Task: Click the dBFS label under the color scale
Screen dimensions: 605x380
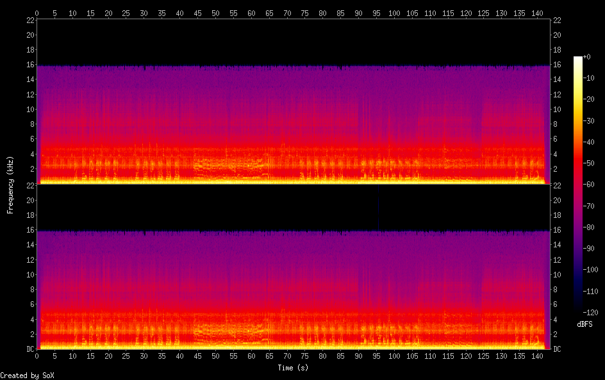Action: (584, 325)
